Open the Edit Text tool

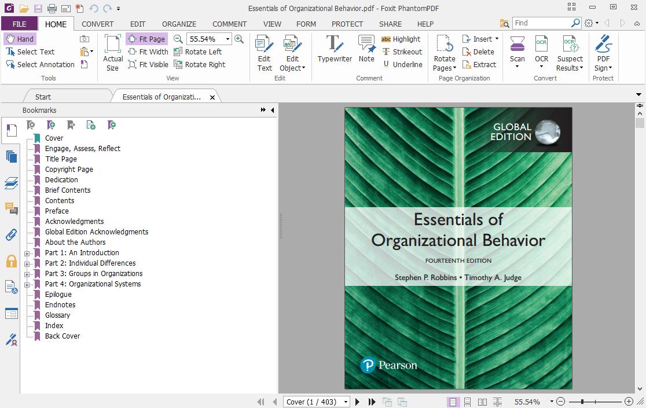pyautogui.click(x=265, y=53)
